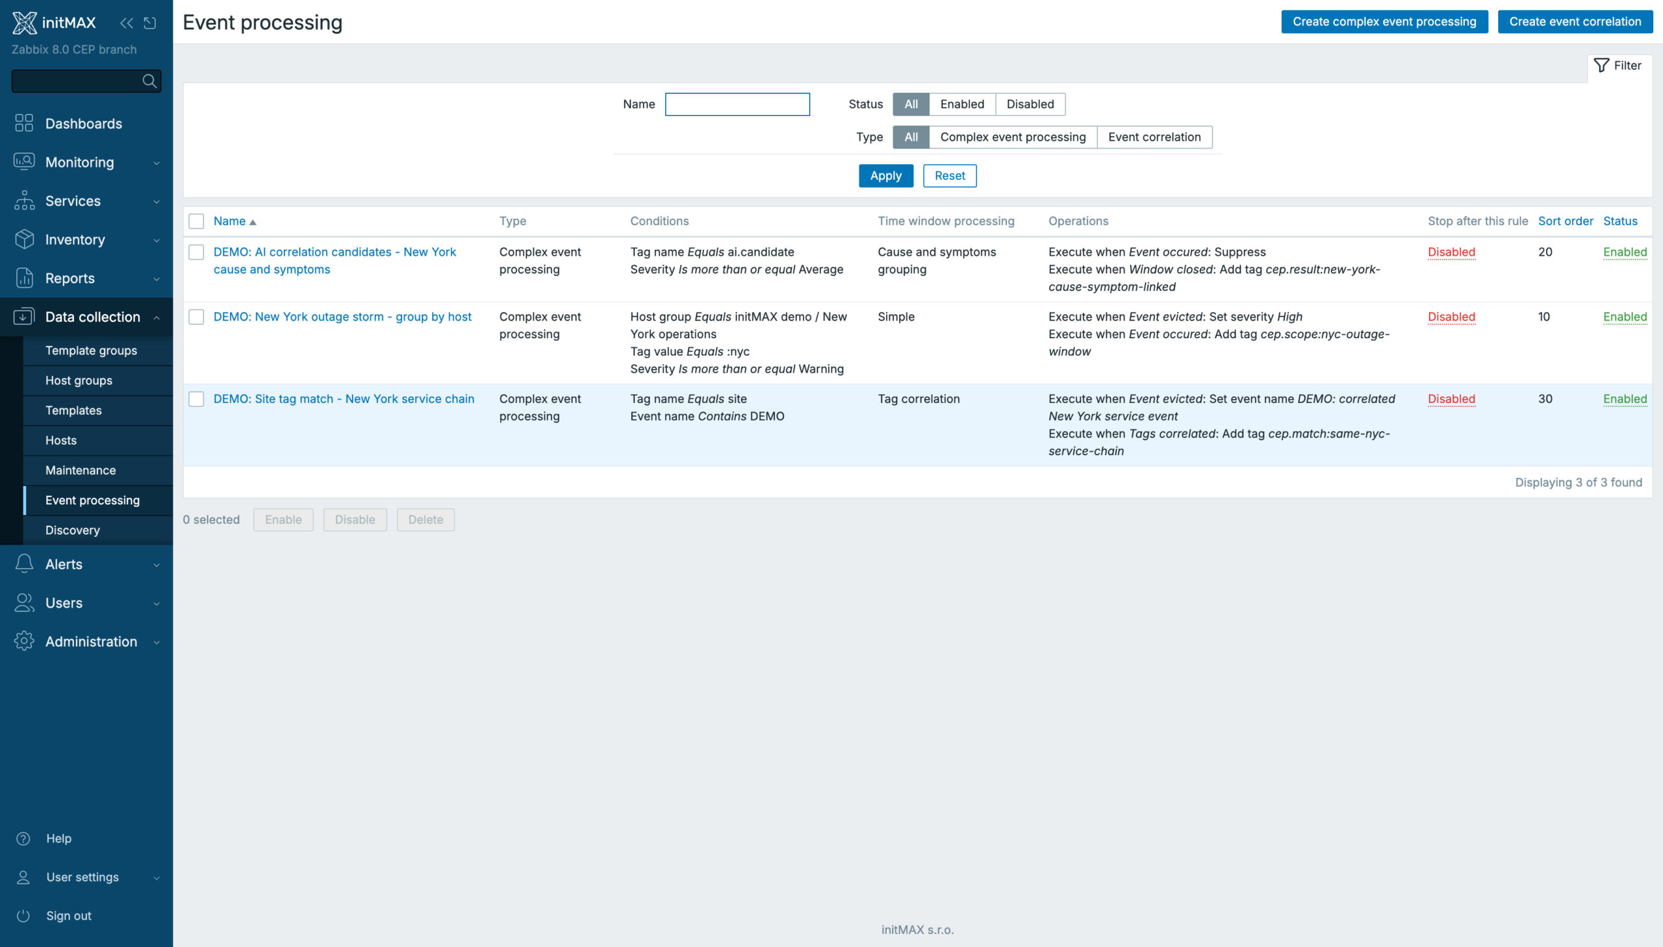Expand the Users menu chevron
1663x947 pixels.
156,604
